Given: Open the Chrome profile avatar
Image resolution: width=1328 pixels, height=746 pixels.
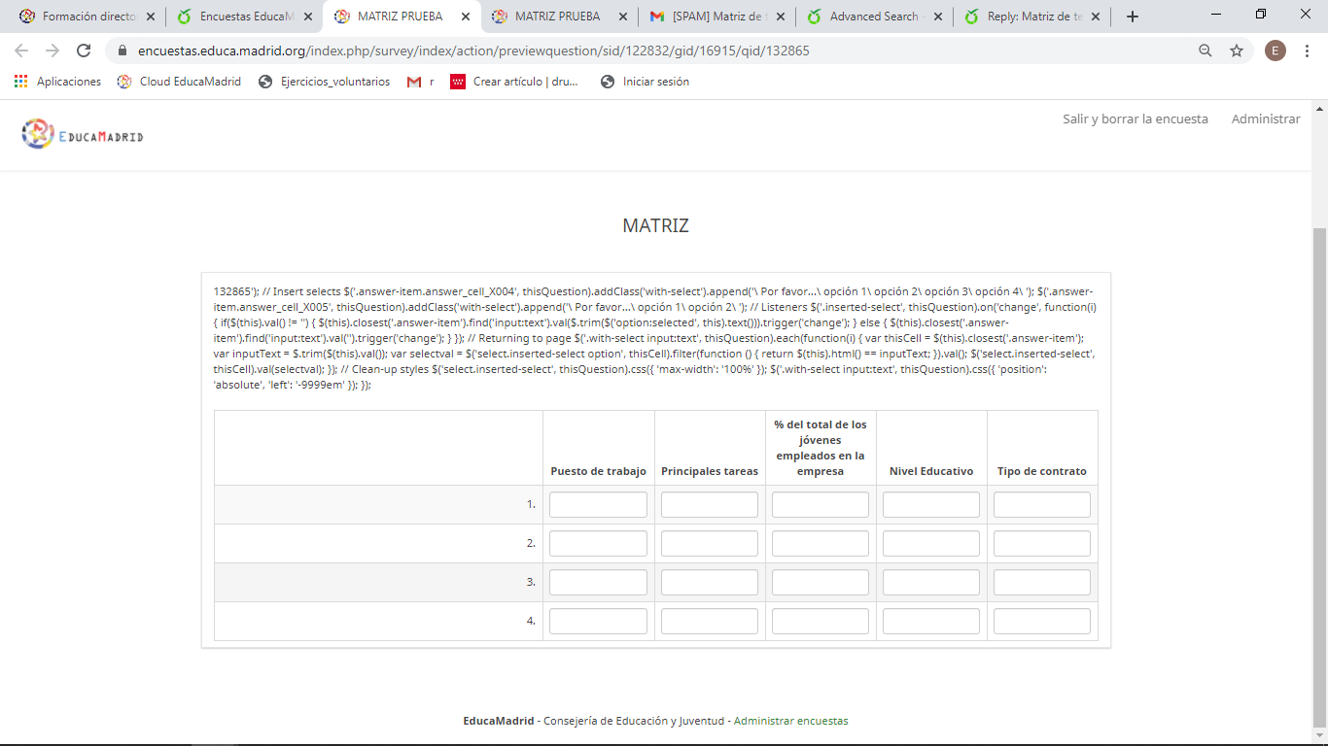Looking at the screenshot, I should click(x=1275, y=51).
